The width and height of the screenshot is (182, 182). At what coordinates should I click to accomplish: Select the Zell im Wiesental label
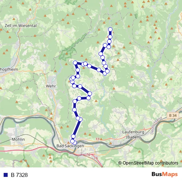point(21,25)
